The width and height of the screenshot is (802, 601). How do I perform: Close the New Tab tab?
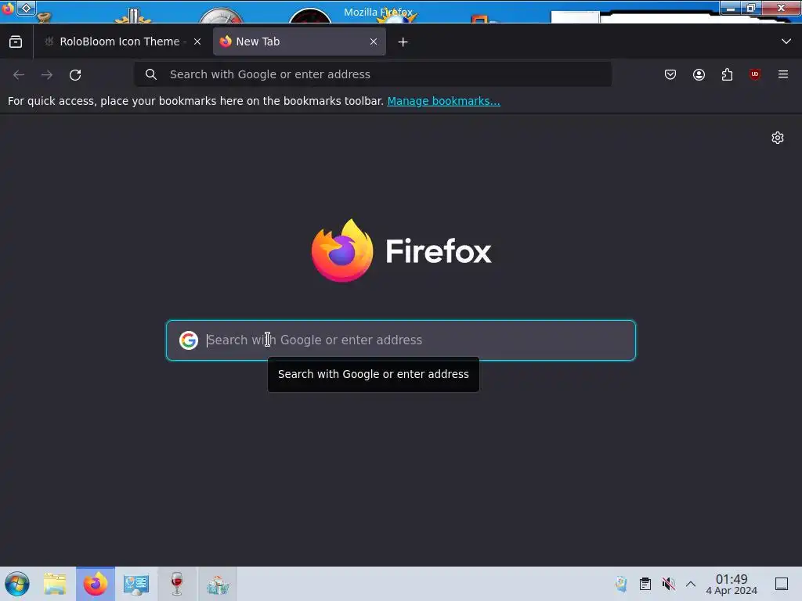374,42
